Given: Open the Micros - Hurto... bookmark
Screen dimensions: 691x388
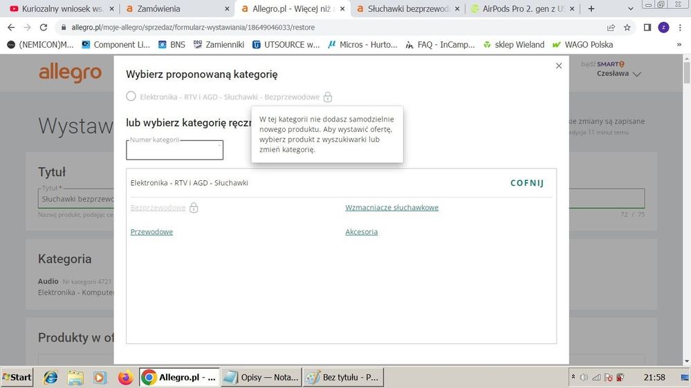Looking at the screenshot, I should pyautogui.click(x=362, y=44).
